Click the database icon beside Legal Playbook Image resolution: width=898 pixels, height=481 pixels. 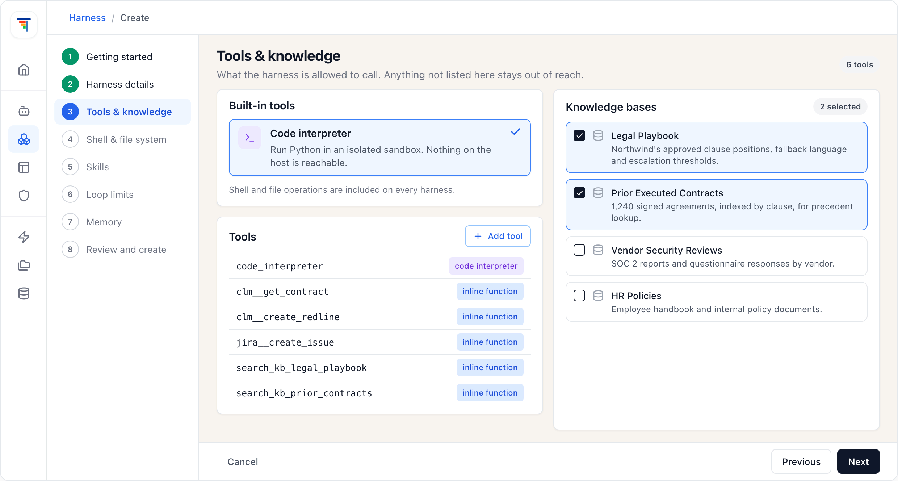[598, 135]
